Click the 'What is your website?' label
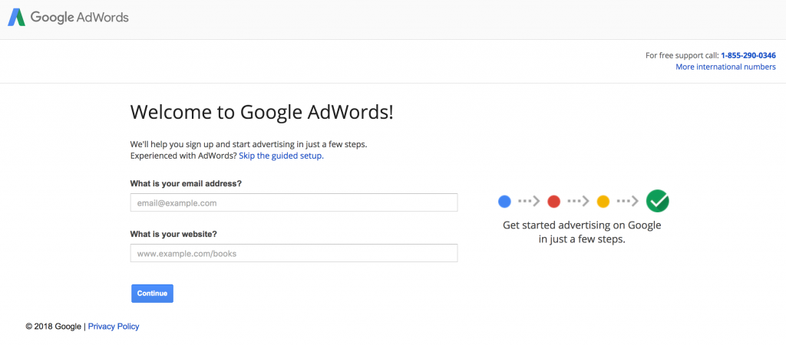Image resolution: width=786 pixels, height=345 pixels. pyautogui.click(x=173, y=234)
